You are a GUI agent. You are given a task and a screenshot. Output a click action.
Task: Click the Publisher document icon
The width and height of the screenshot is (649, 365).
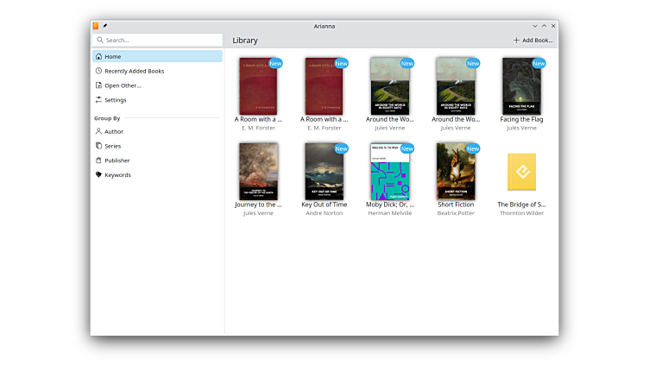[x=98, y=160]
